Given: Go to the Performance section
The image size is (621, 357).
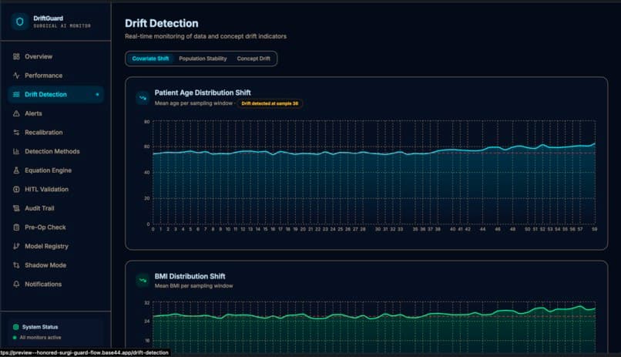Looking at the screenshot, I should [55, 76].
